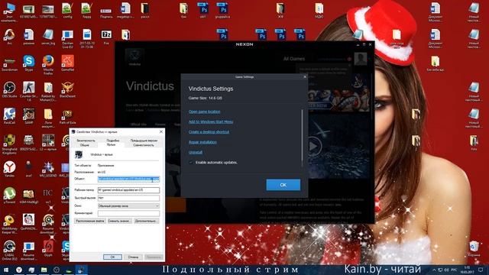Click the Repair installation link
The width and height of the screenshot is (489, 275).
point(202,142)
